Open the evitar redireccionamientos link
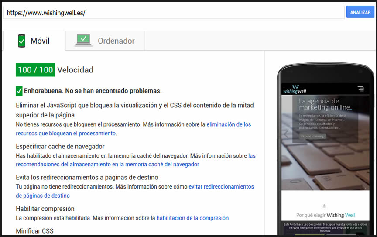 [135, 191]
